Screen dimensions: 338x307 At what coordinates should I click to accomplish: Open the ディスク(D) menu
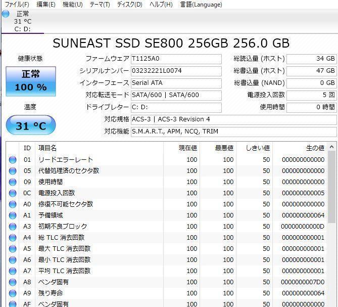129,5
